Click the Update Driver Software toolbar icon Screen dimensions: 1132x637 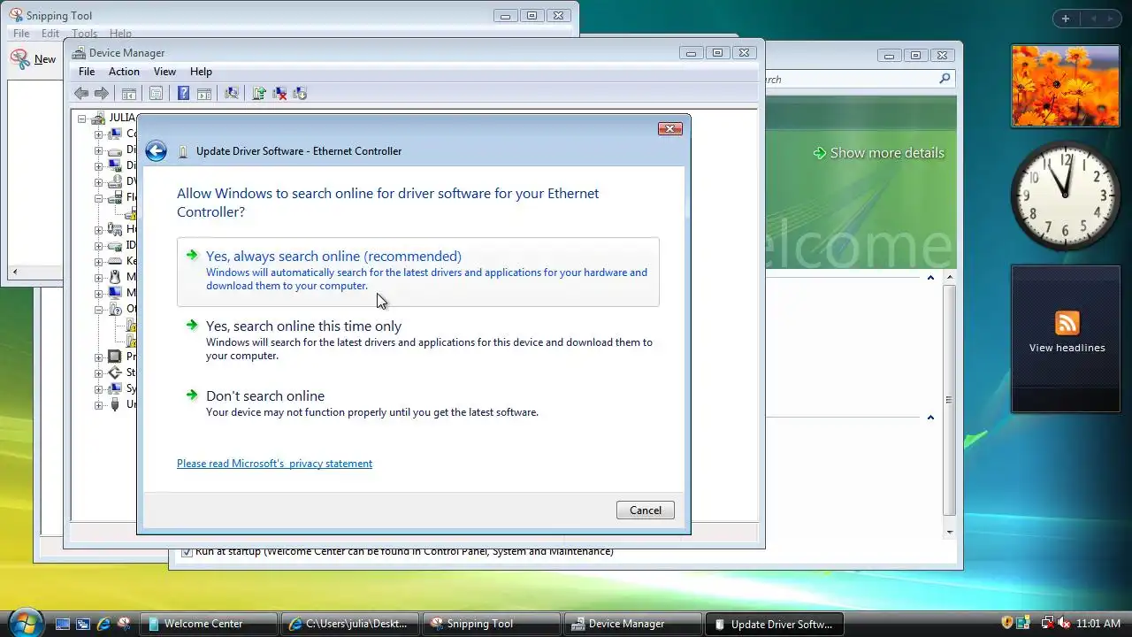pos(259,93)
